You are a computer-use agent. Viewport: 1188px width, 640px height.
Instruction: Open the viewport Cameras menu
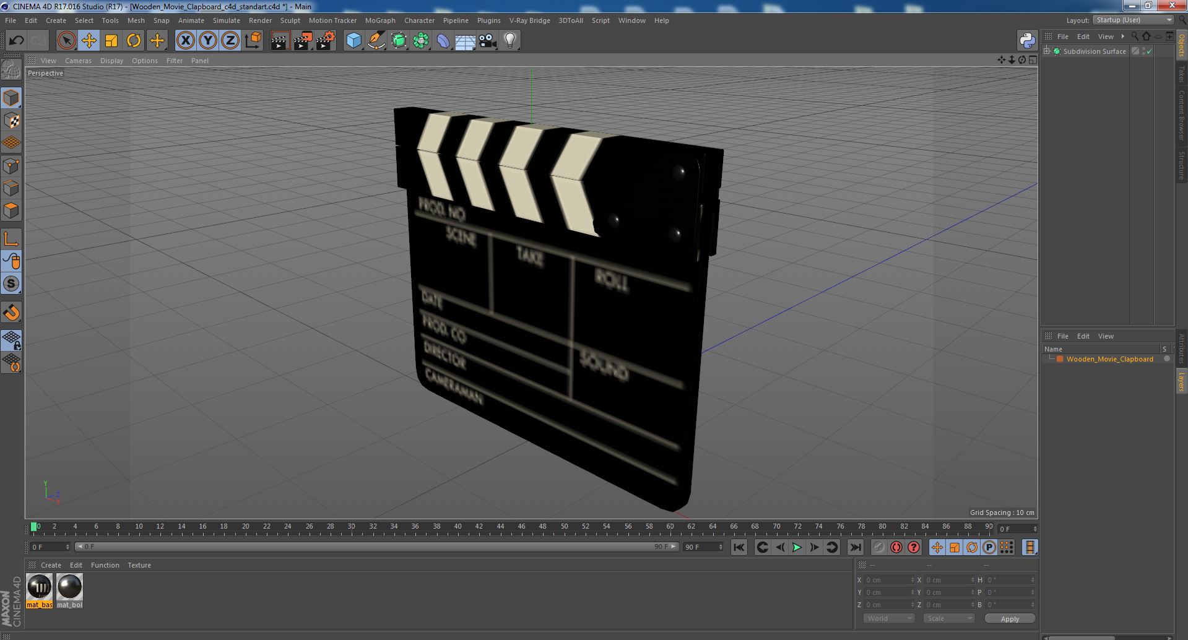point(78,61)
